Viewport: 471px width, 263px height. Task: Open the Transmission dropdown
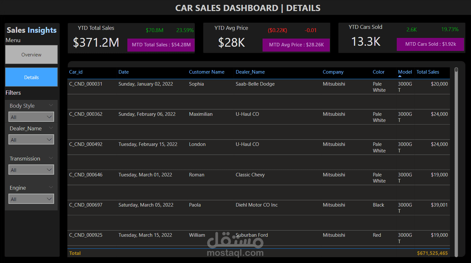pyautogui.click(x=31, y=169)
